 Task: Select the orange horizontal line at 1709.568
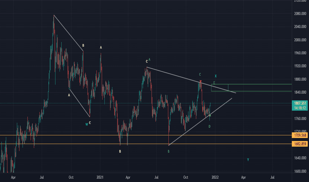[x=146, y=135]
